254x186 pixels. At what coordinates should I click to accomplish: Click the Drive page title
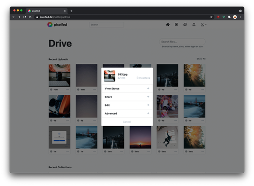point(60,44)
